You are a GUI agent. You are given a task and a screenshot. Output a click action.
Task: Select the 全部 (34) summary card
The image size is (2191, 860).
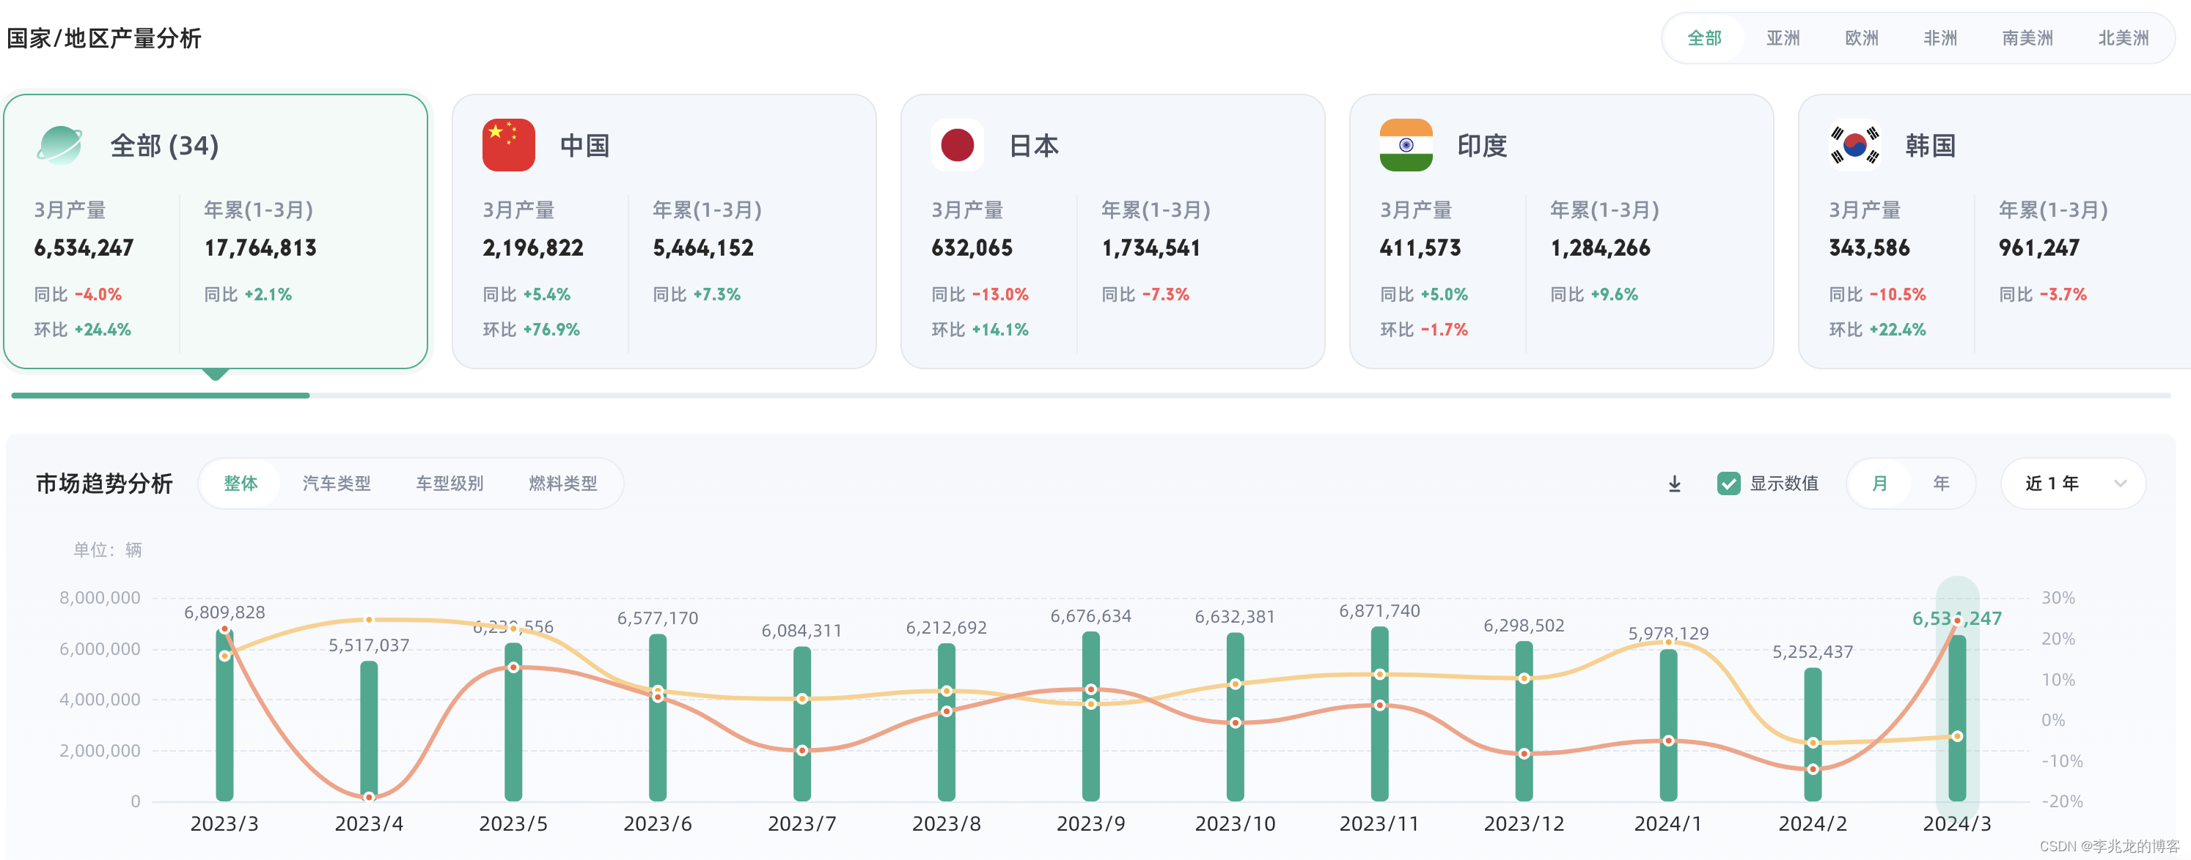[216, 231]
